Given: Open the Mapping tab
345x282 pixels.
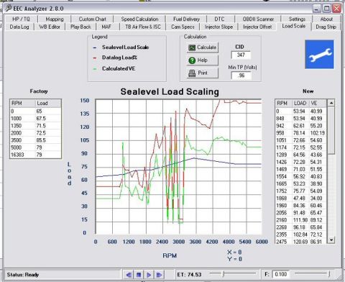Looking at the screenshot, I should [55, 19].
